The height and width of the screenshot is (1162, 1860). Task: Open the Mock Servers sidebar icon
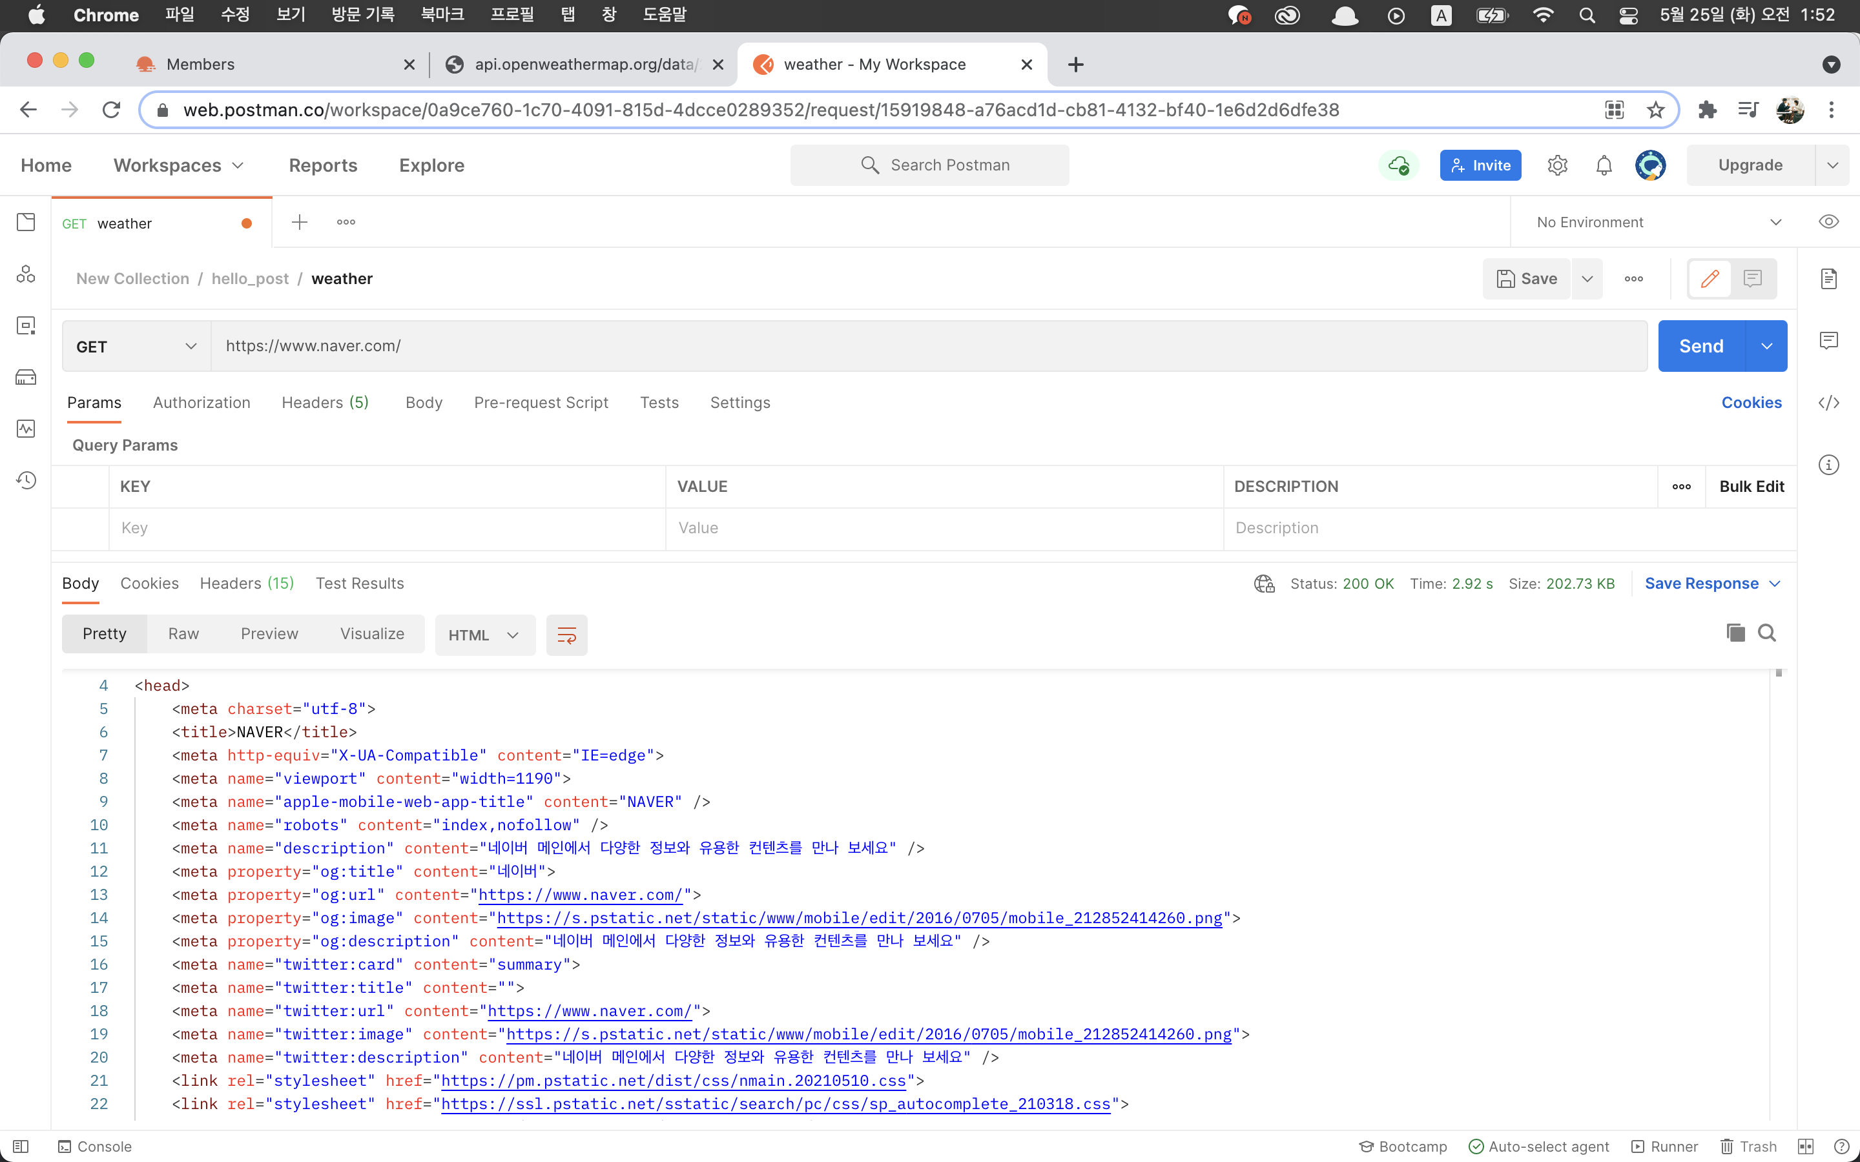[25, 378]
